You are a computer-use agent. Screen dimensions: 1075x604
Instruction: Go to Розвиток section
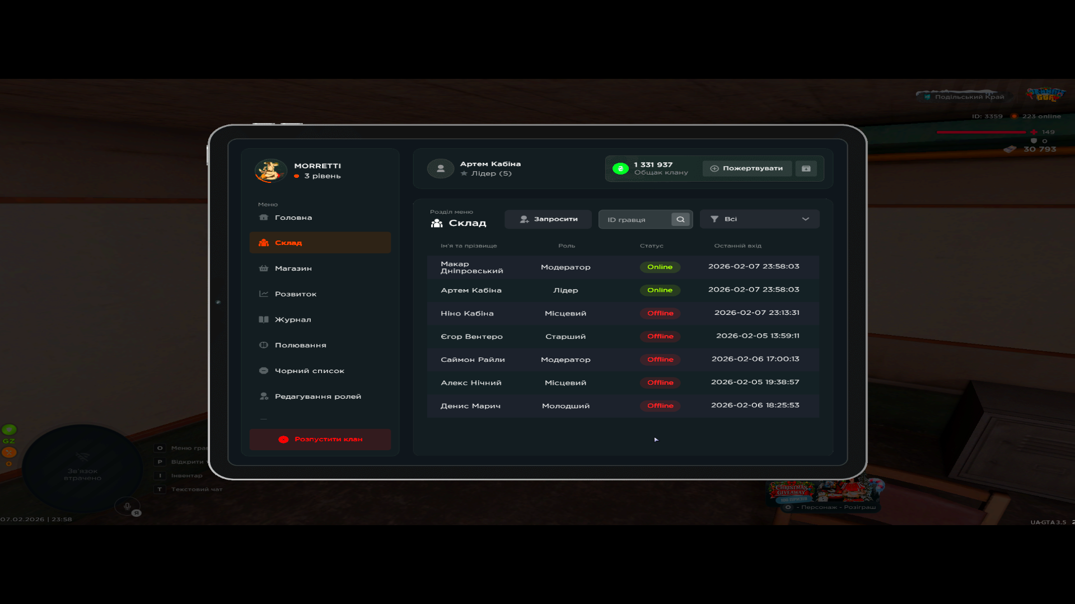click(295, 294)
